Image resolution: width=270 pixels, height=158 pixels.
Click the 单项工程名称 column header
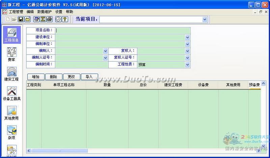pos(64,85)
